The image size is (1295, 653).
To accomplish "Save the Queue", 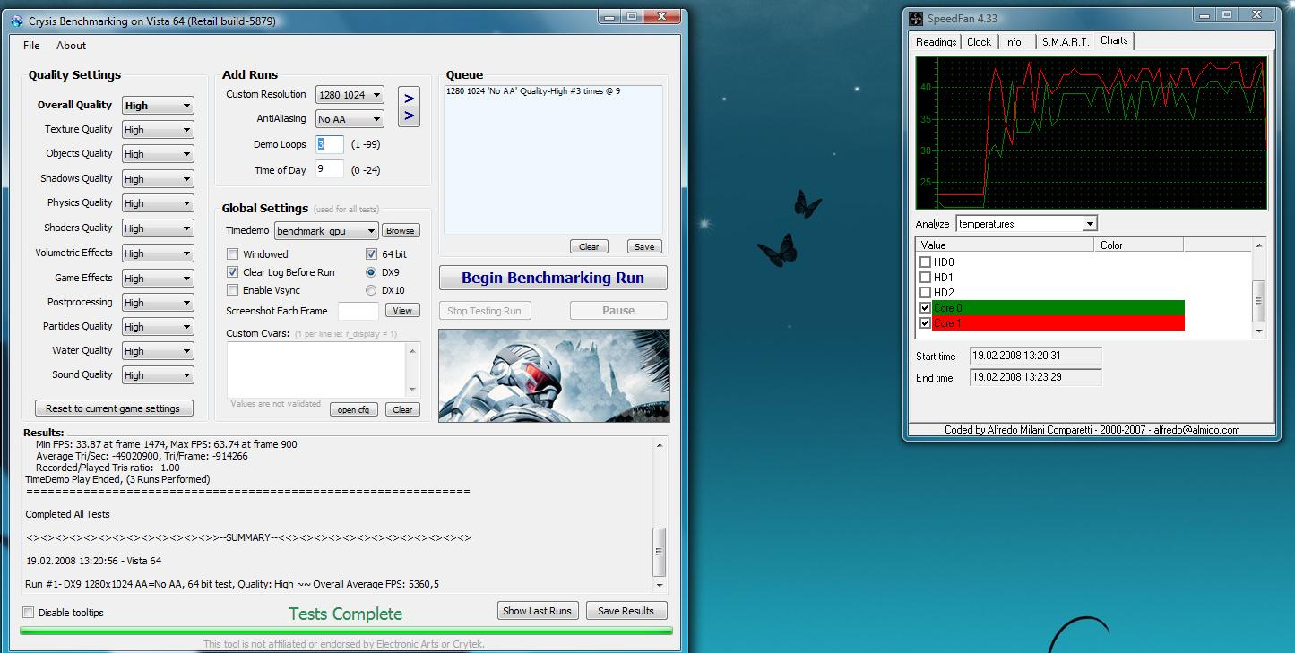I will point(643,247).
